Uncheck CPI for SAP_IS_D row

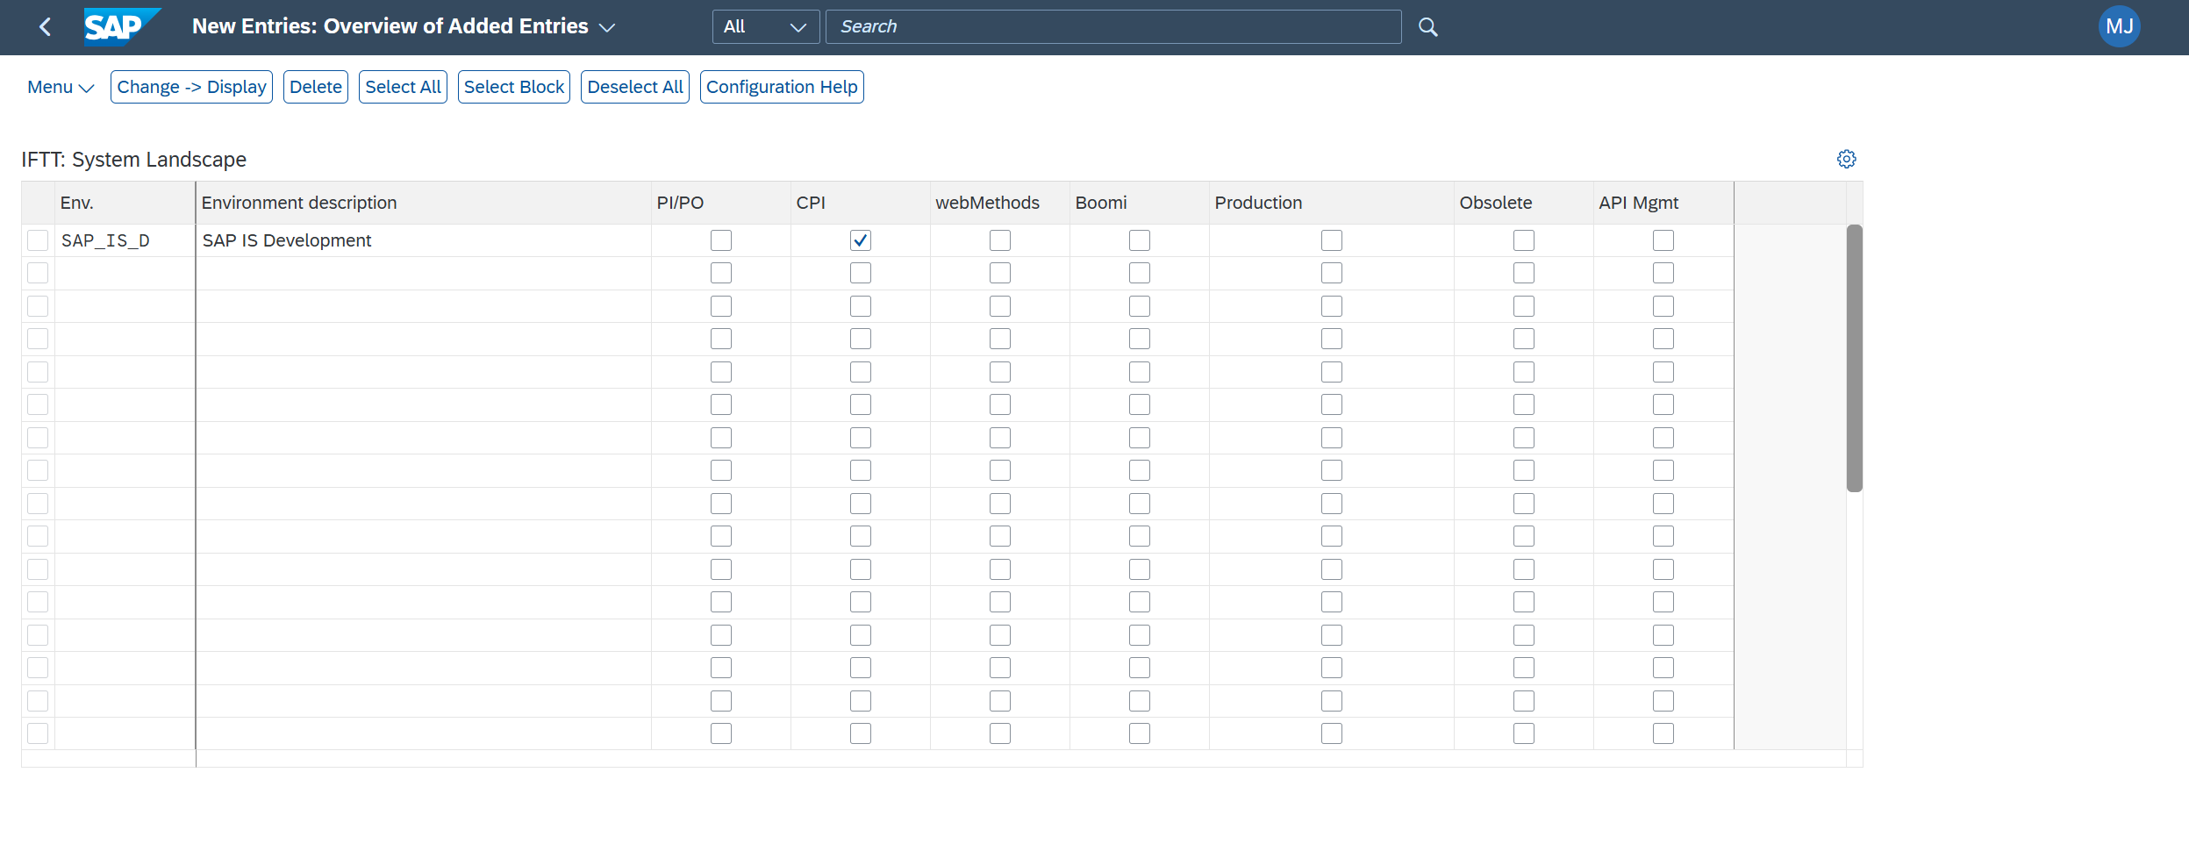(860, 240)
